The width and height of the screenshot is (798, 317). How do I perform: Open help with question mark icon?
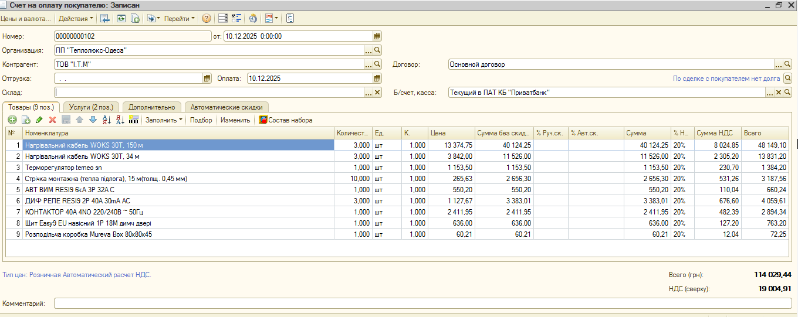[x=207, y=19]
